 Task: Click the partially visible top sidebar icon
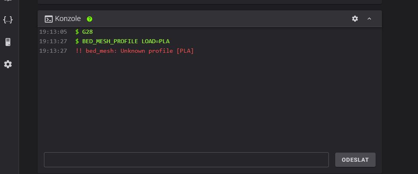[8, 1]
